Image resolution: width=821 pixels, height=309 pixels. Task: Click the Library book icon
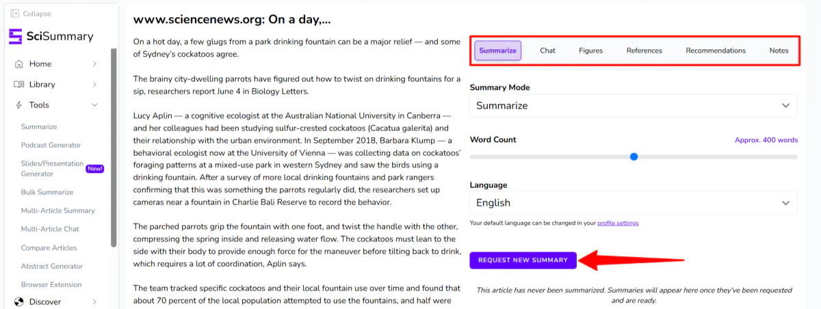click(x=18, y=85)
